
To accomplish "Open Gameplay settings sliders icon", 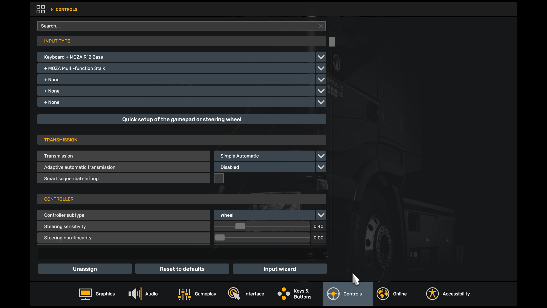I will pos(184,294).
